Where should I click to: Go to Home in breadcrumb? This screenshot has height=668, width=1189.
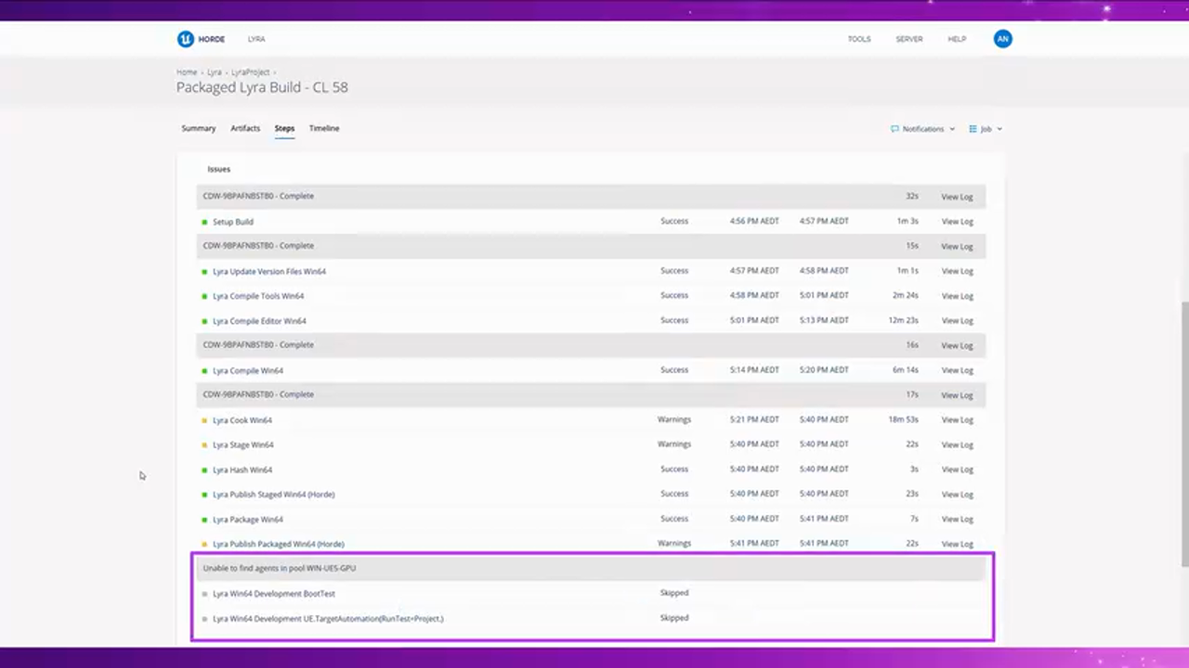(187, 72)
